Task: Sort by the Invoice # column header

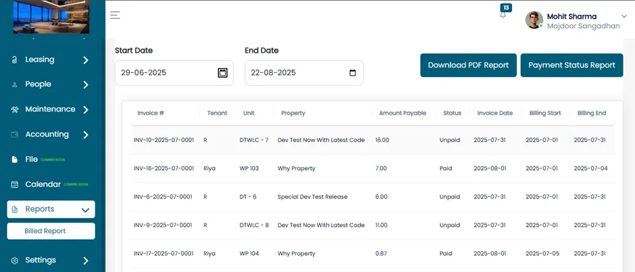Action: (x=151, y=113)
